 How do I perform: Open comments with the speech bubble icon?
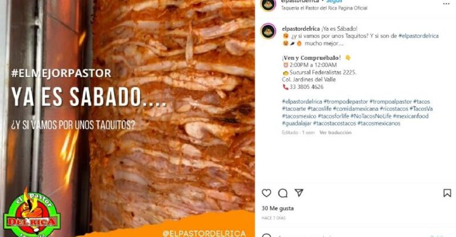[x=283, y=193]
